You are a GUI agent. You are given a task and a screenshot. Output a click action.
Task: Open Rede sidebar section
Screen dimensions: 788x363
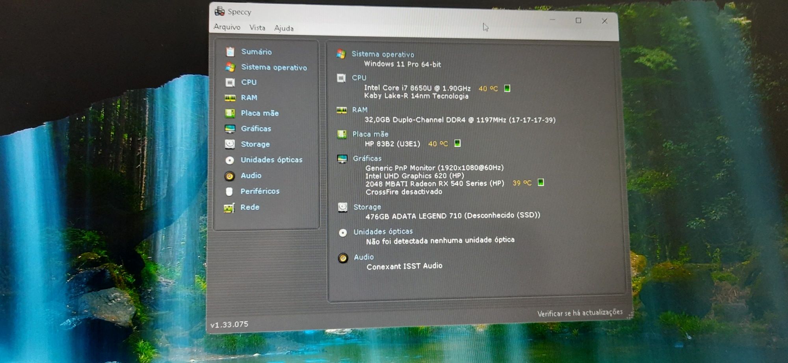coord(250,207)
